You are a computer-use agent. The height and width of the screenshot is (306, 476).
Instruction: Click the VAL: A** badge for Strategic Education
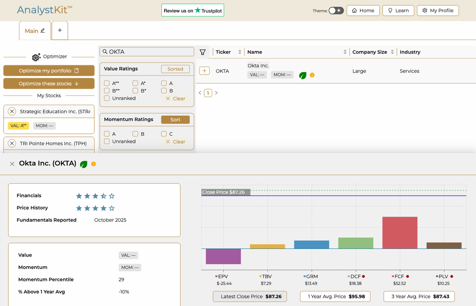point(19,126)
